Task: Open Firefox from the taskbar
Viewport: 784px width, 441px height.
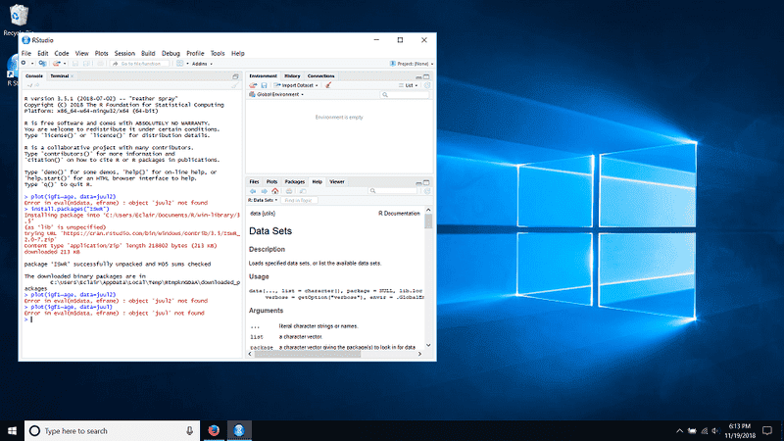Action: [x=213, y=430]
